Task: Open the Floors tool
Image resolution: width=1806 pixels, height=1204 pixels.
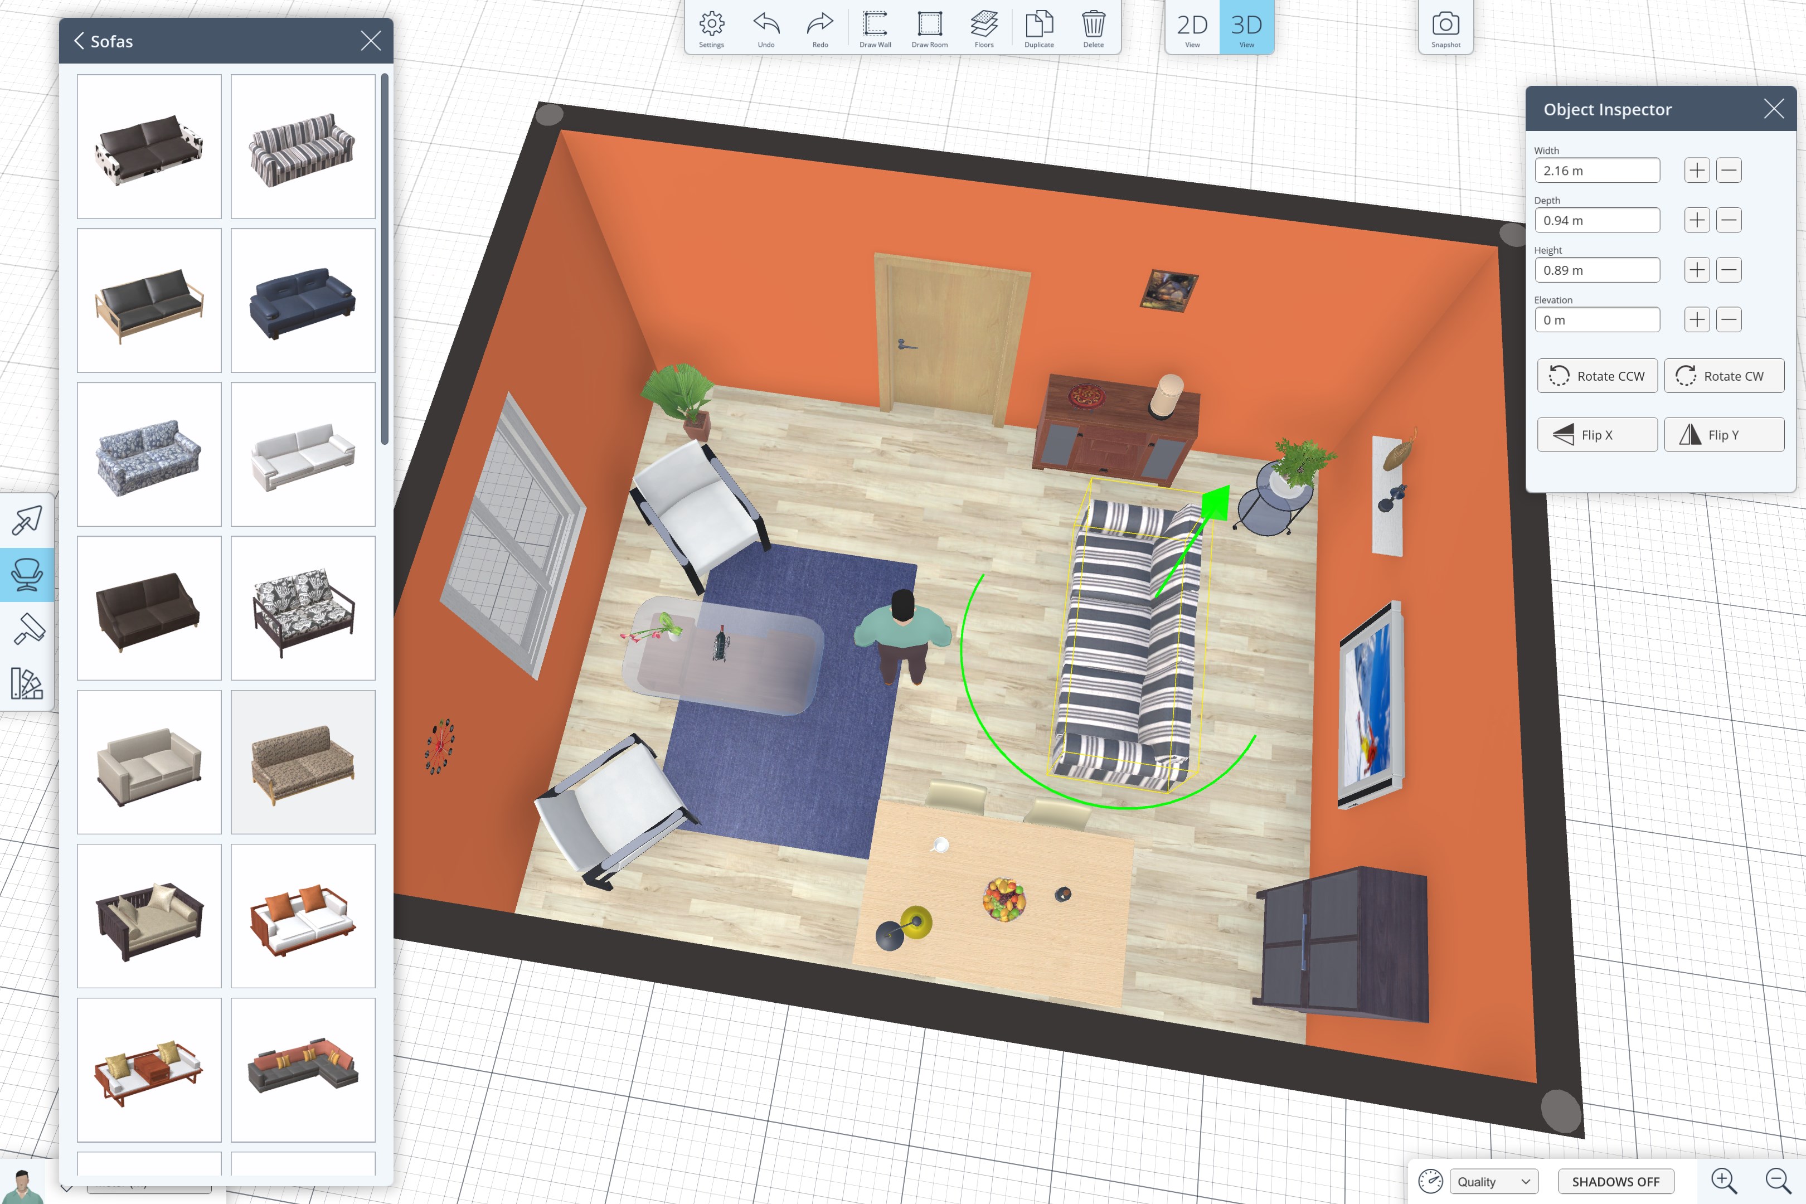Action: click(x=984, y=28)
